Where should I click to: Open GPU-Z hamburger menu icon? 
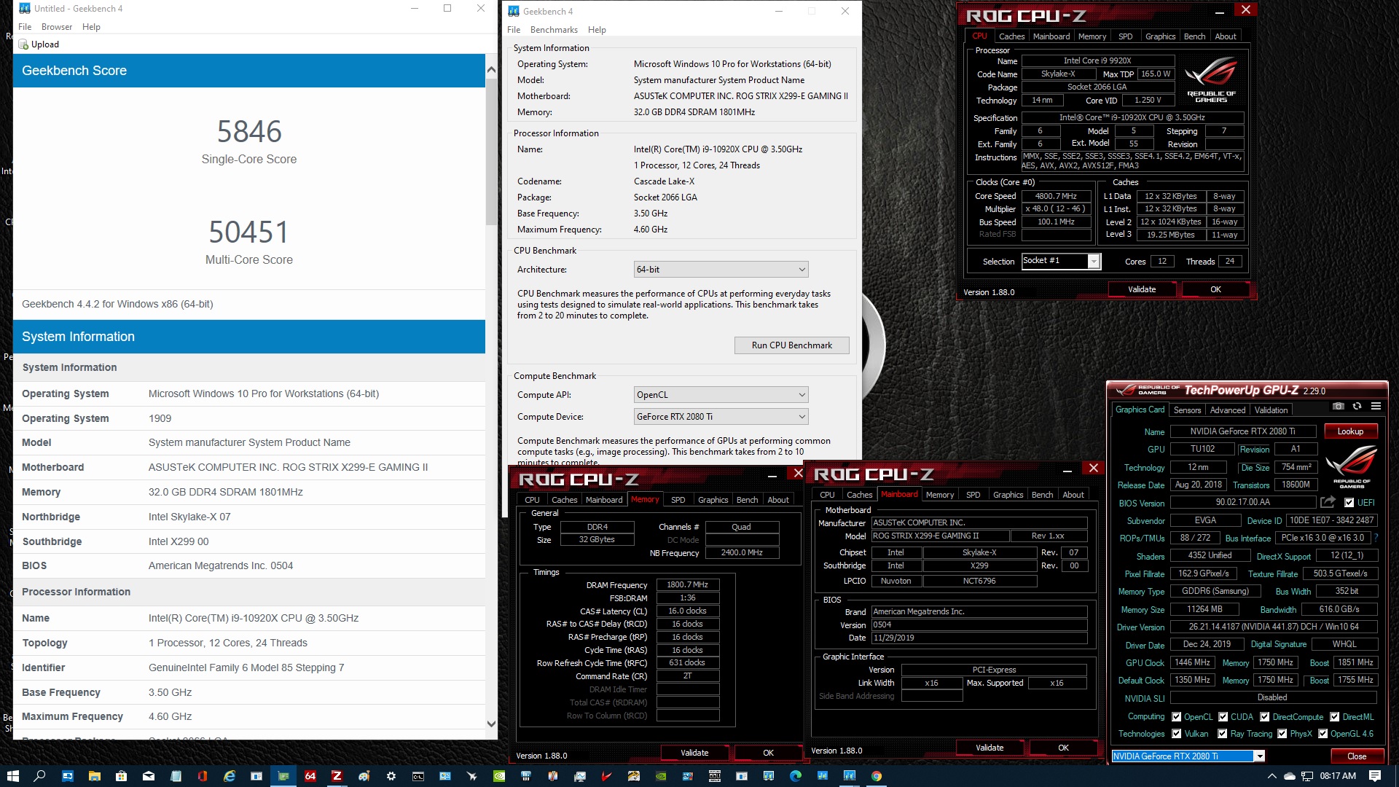click(1376, 406)
